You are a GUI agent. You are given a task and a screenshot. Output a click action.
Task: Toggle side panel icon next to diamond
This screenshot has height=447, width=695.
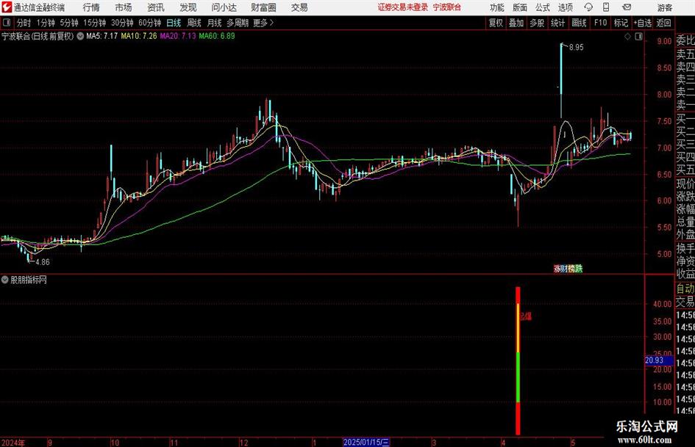[x=638, y=37]
